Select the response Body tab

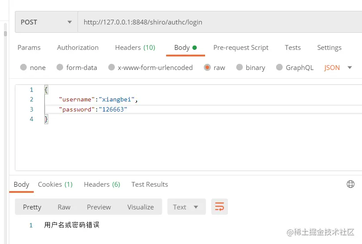click(21, 185)
